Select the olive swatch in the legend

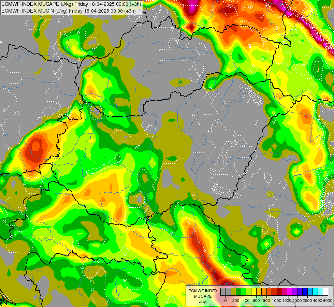[x=233, y=292]
